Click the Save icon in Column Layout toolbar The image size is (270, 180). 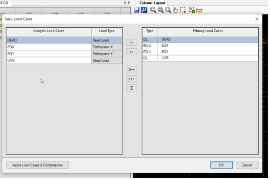tap(137, 10)
